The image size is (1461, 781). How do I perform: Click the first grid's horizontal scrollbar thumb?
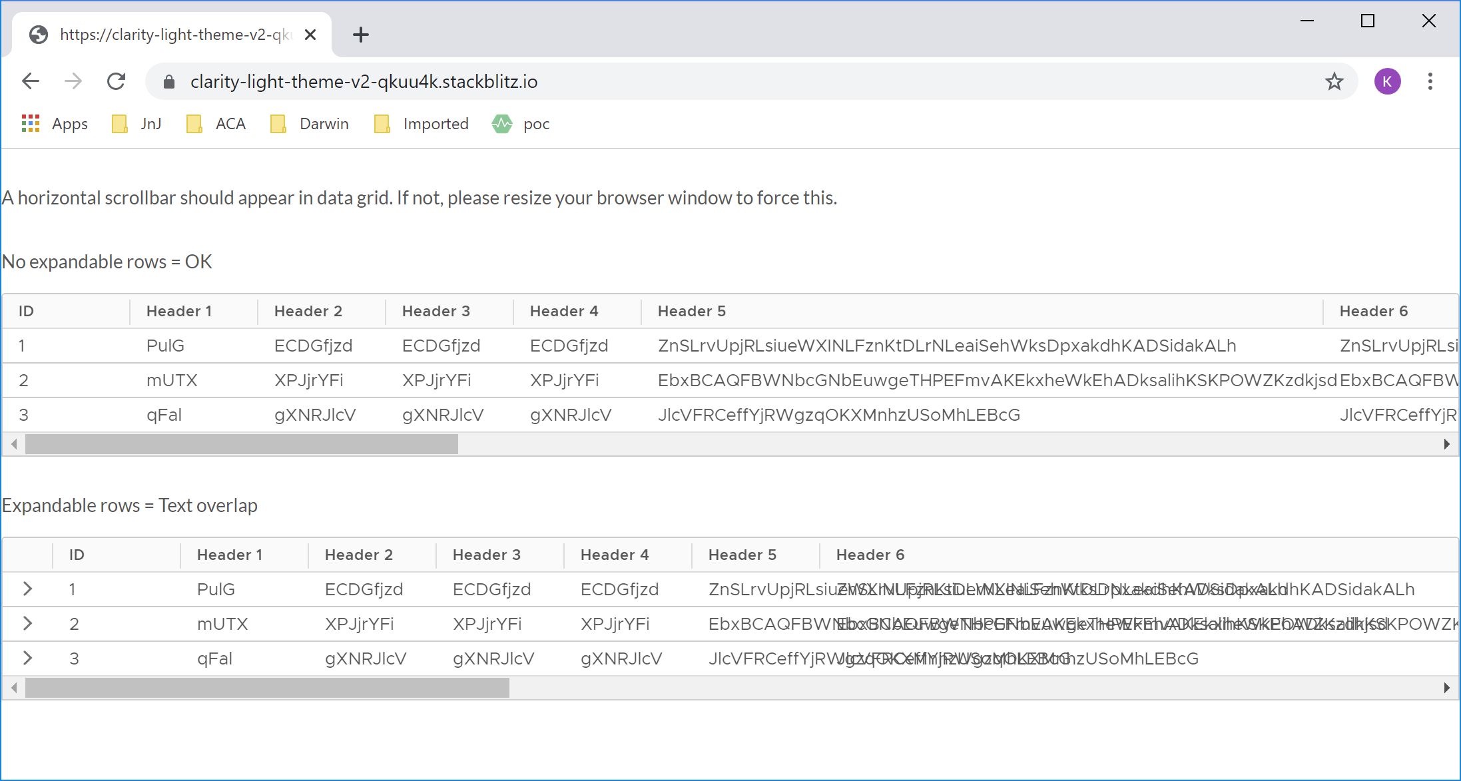(241, 444)
